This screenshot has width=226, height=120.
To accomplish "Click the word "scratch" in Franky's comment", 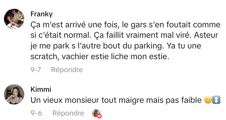I will pos(45,56).
